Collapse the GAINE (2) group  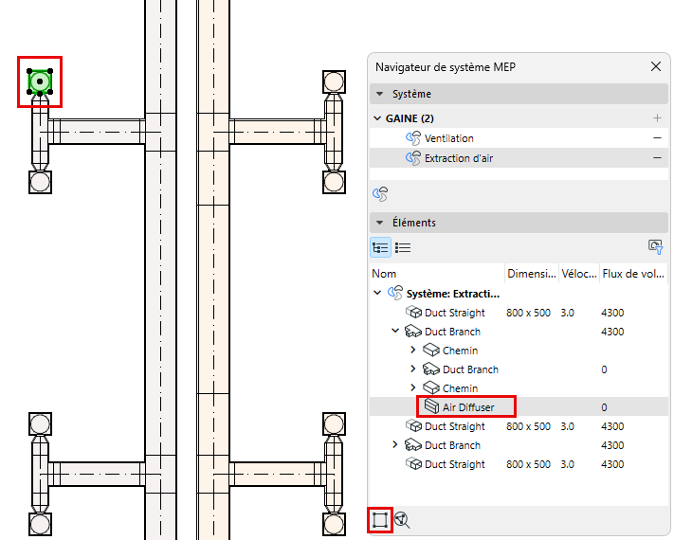tap(377, 118)
